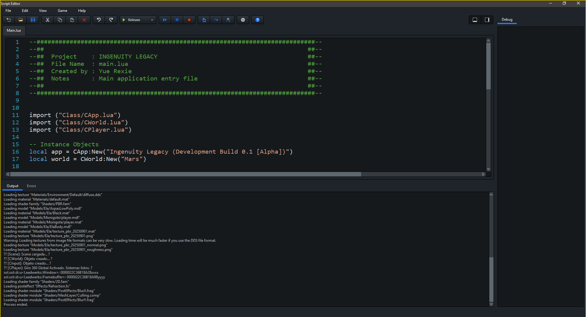Switch to the Errors tab

pos(31,186)
